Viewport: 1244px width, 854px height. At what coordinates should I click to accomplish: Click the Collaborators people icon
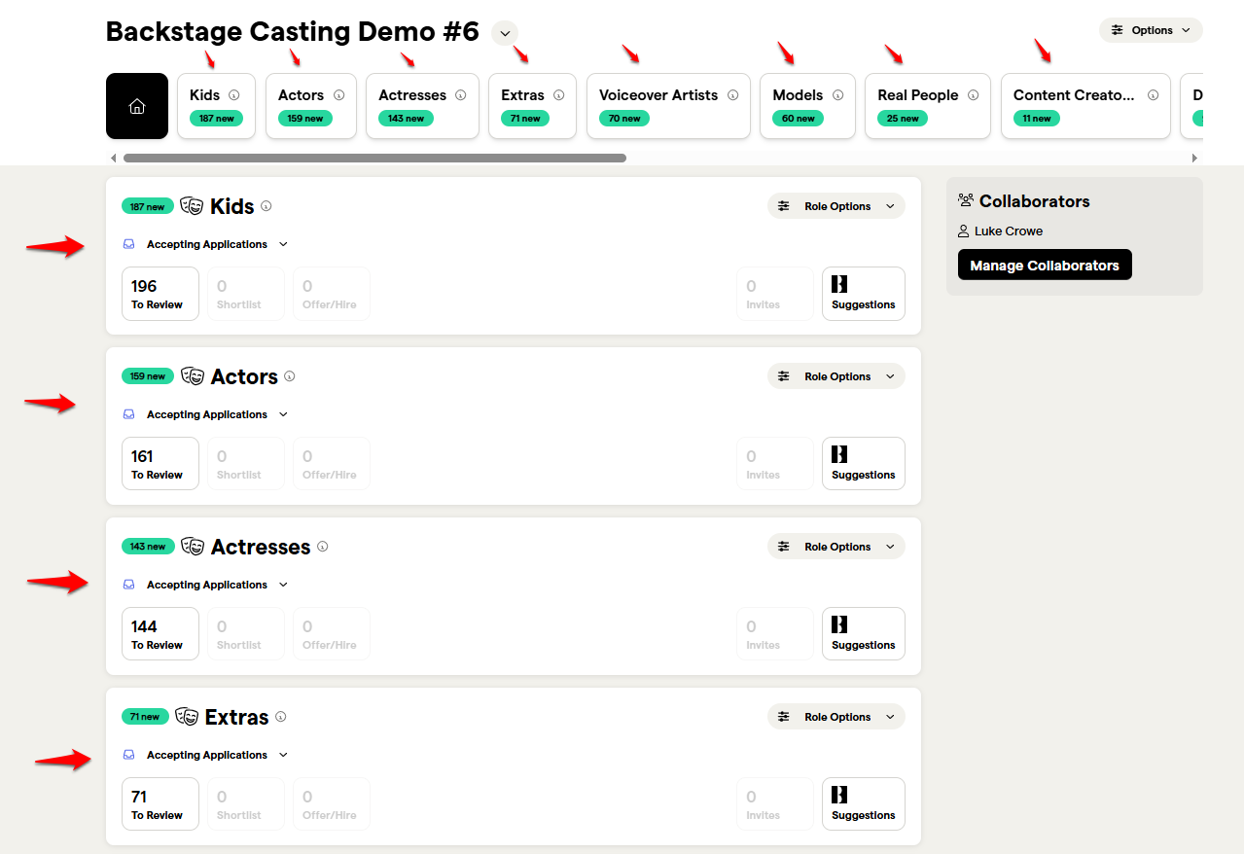pos(966,200)
